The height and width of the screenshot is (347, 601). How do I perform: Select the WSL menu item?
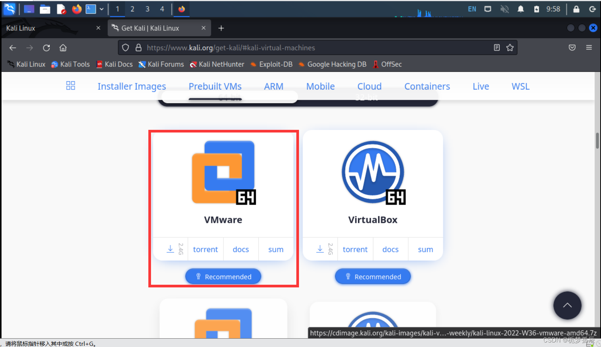tap(520, 87)
